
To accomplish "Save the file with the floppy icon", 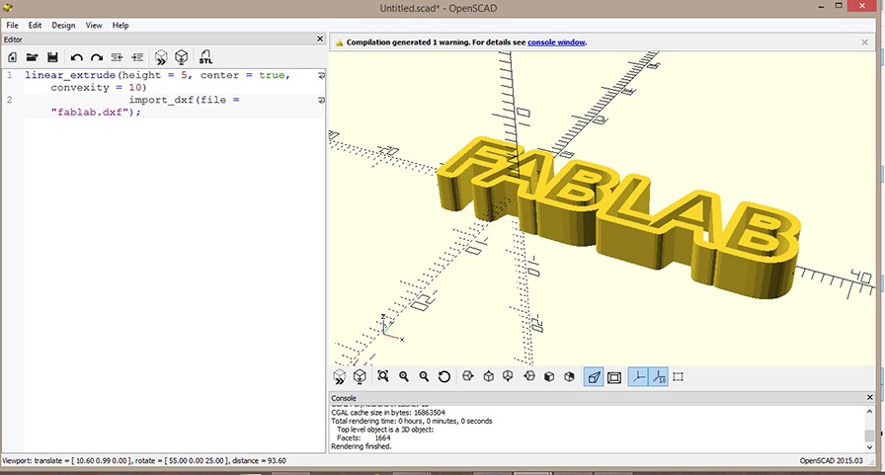I will point(52,57).
